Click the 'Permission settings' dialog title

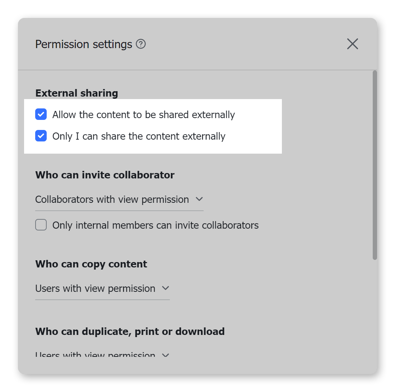point(84,45)
